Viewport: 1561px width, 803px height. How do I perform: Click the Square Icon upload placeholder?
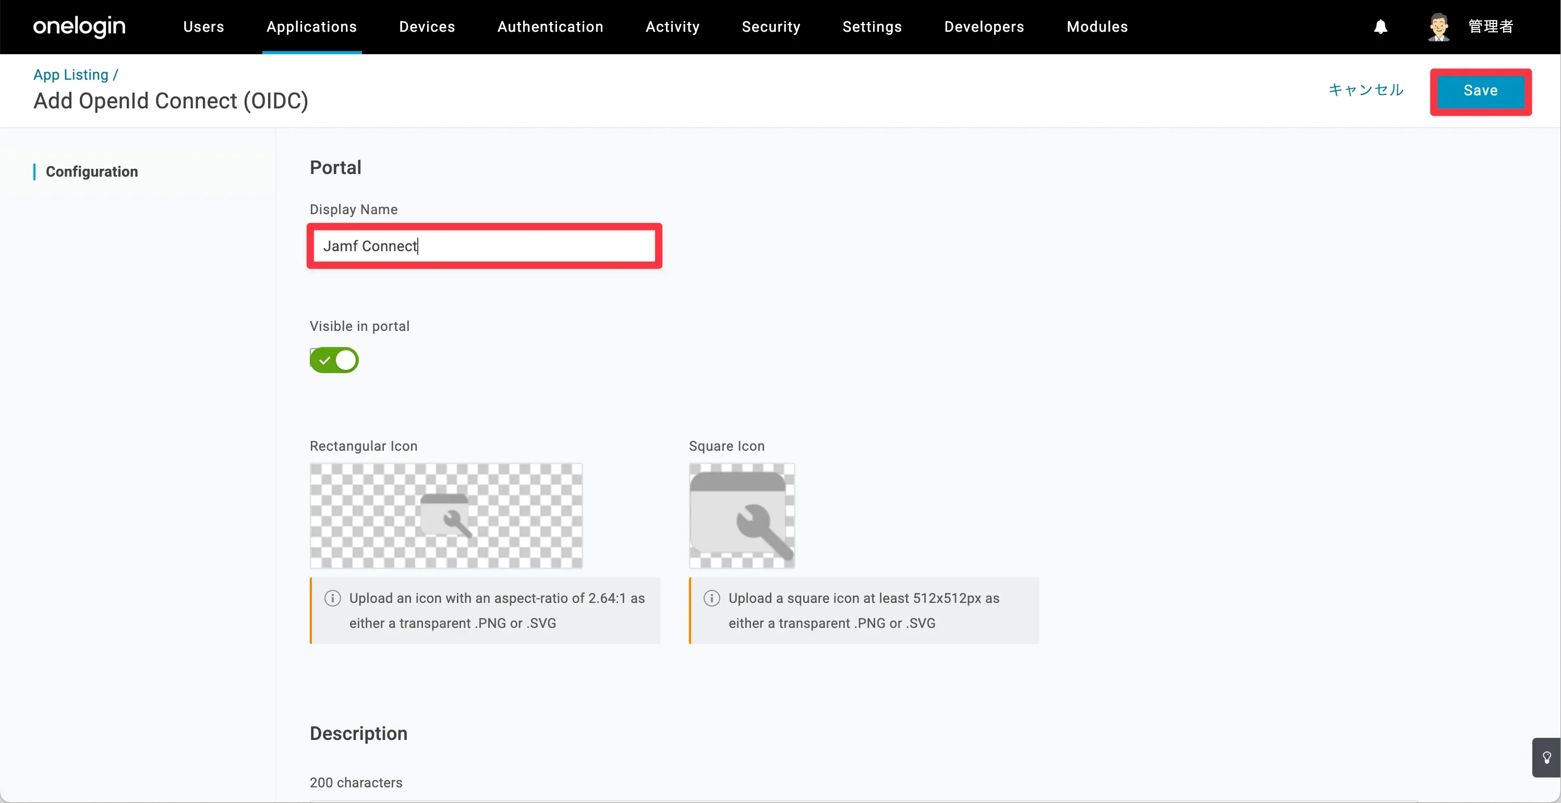[x=741, y=515]
